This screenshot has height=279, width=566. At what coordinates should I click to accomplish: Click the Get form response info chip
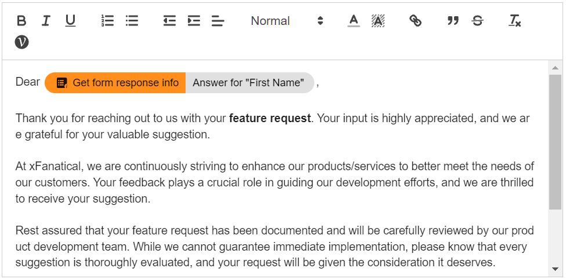click(x=115, y=83)
